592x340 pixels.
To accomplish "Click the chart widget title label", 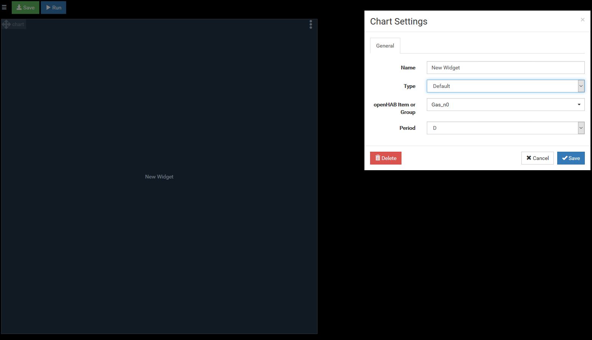I will pyautogui.click(x=18, y=25).
